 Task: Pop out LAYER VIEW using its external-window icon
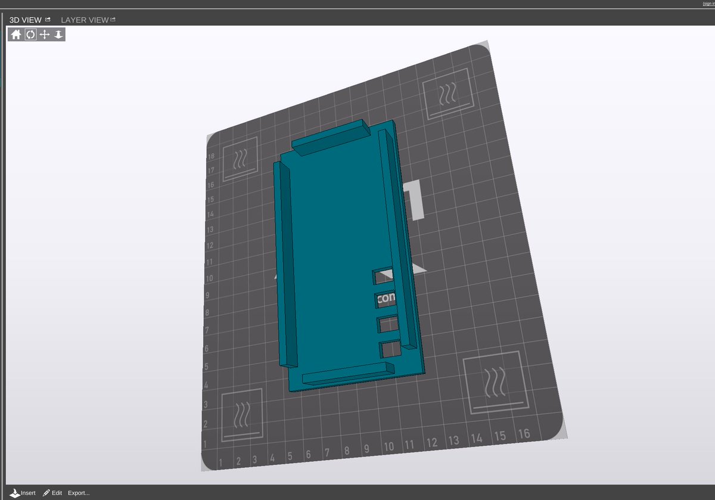[112, 18]
